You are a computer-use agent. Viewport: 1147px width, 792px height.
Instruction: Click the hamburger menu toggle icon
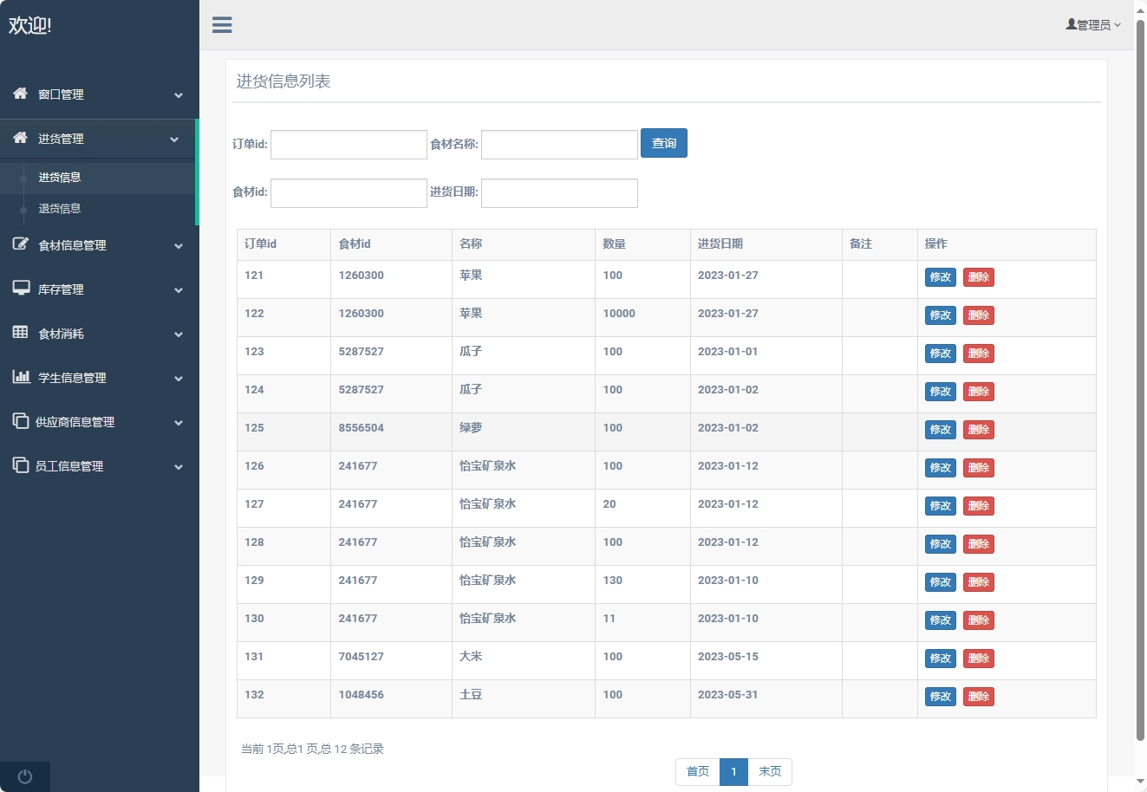coord(222,25)
